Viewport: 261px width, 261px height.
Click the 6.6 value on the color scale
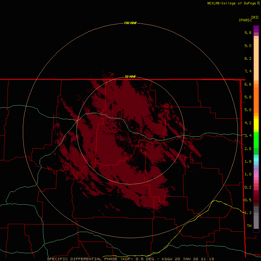pos(248,84)
